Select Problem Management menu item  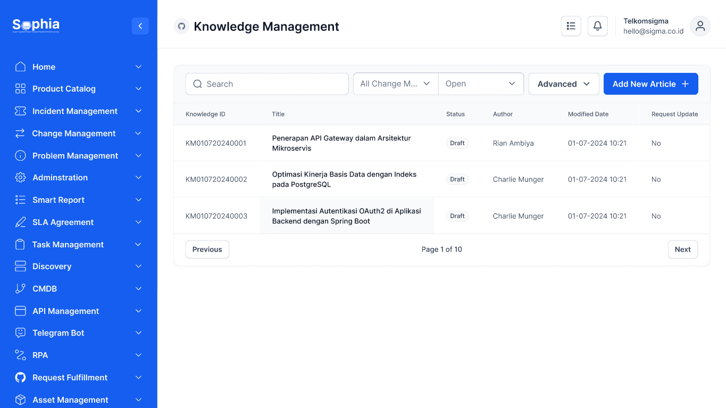click(x=75, y=156)
